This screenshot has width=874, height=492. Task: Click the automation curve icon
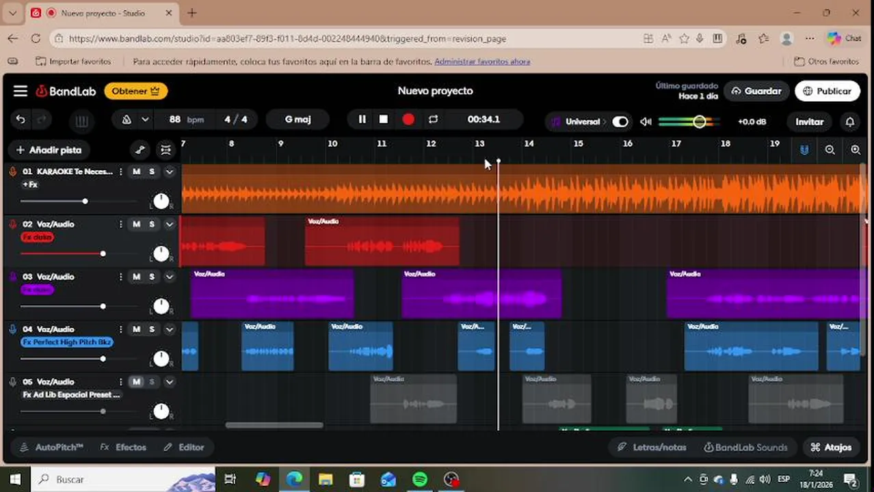tap(140, 150)
